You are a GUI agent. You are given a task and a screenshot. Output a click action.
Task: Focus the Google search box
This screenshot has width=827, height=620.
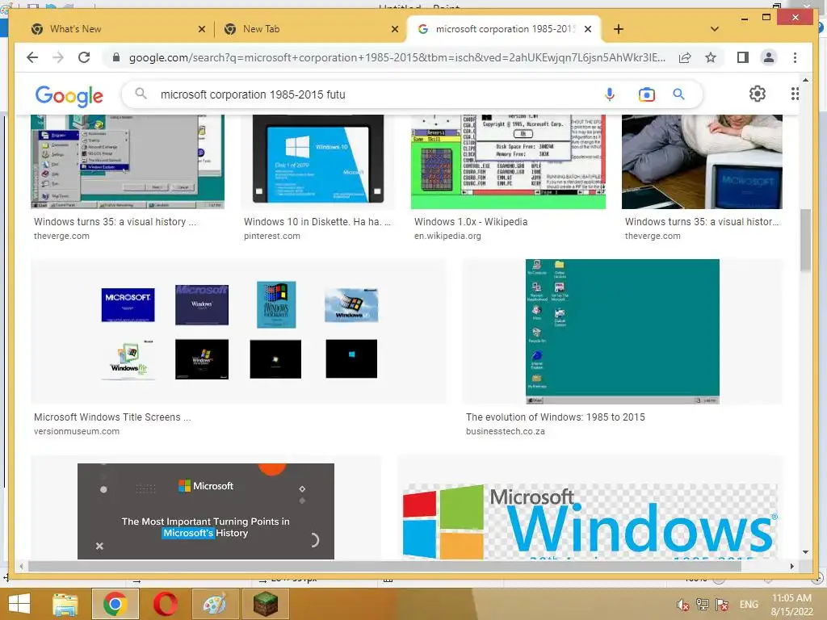point(369,94)
